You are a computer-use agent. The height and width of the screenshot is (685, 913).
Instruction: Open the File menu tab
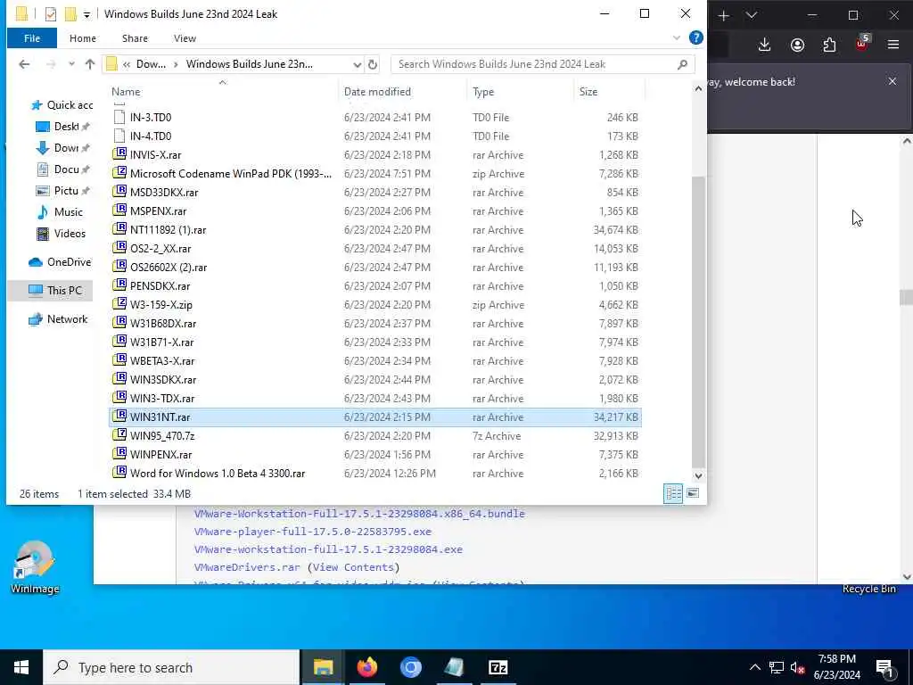[32, 37]
